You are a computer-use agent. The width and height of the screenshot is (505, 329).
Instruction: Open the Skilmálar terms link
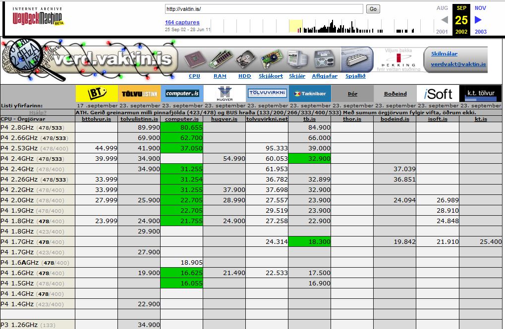(444, 53)
